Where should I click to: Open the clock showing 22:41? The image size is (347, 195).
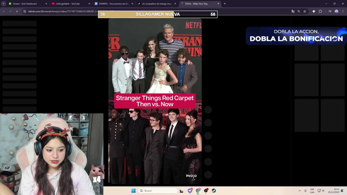(333, 191)
